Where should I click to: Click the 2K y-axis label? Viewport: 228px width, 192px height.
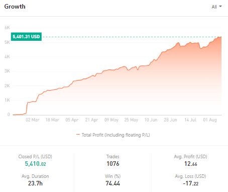point(7,86)
